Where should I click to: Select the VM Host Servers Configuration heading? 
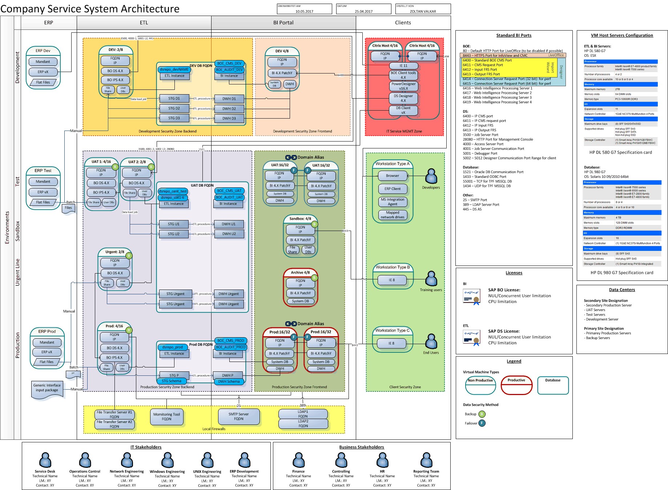tap(622, 35)
